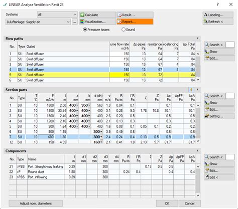Screen dimensions: 238x209
Task: Click the Section parts lightbulb hint icon
Action: [x=191, y=90]
